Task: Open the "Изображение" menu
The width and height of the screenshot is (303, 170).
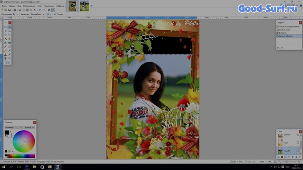Action: [x=29, y=6]
